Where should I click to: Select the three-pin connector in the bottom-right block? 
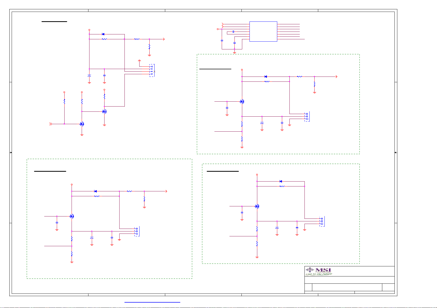point(322,221)
